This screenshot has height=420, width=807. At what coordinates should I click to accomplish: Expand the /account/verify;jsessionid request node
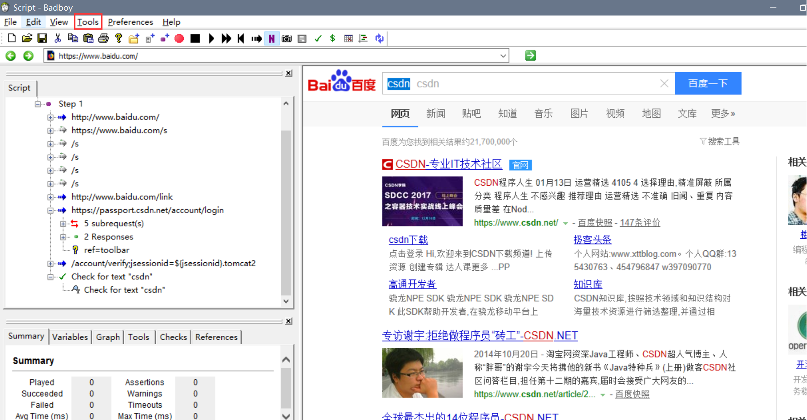pos(51,264)
